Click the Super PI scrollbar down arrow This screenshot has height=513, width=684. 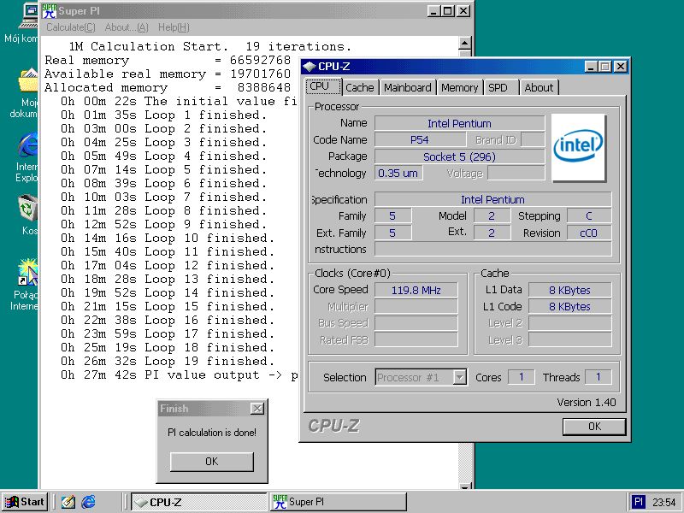(465, 486)
